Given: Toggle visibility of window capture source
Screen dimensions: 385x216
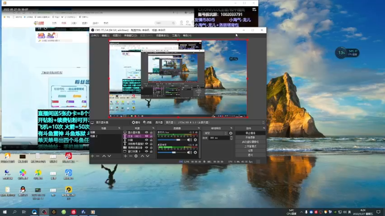Looking at the screenshot, I should click(x=147, y=151).
